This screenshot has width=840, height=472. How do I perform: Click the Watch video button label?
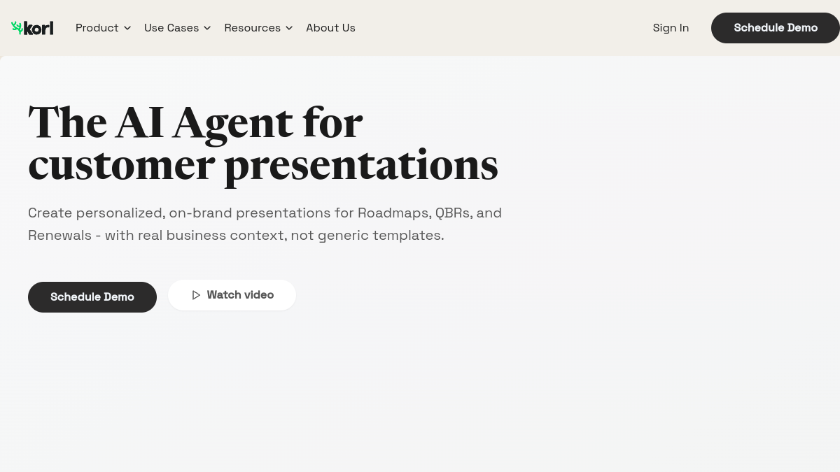pos(240,295)
